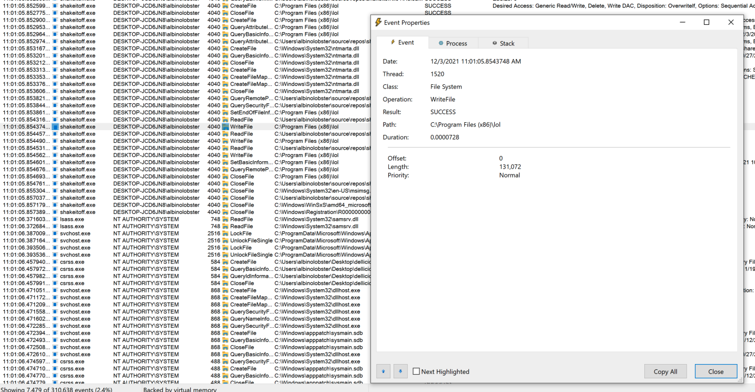755x392 pixels.
Task: Select the Event tab
Action: [x=402, y=42]
